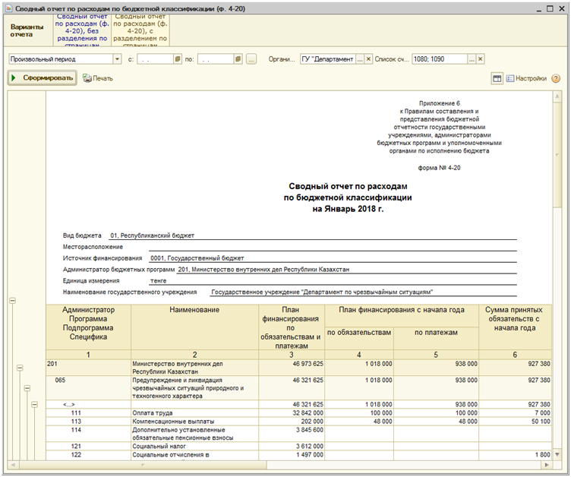571x477 pixels.
Task: Clear the organization field with X button
Action: click(x=370, y=59)
